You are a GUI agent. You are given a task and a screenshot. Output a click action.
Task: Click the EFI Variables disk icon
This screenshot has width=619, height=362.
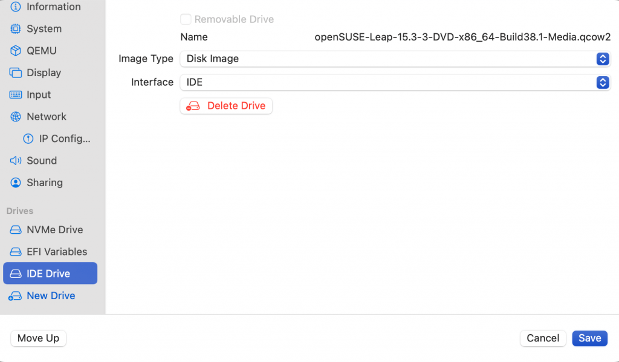(x=15, y=252)
